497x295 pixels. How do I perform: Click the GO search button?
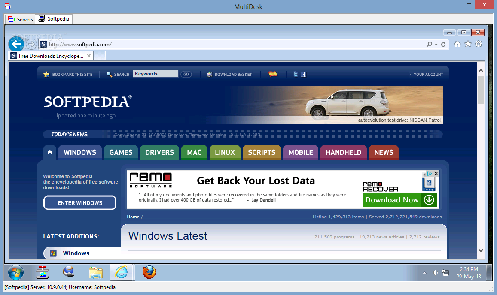point(186,74)
